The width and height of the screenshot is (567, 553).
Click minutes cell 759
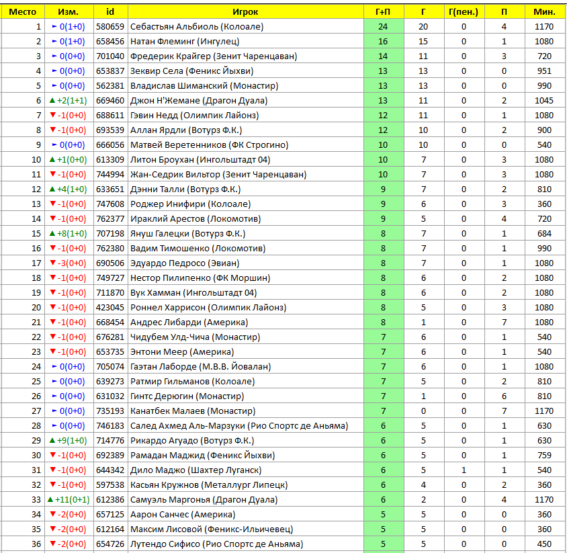click(x=545, y=456)
